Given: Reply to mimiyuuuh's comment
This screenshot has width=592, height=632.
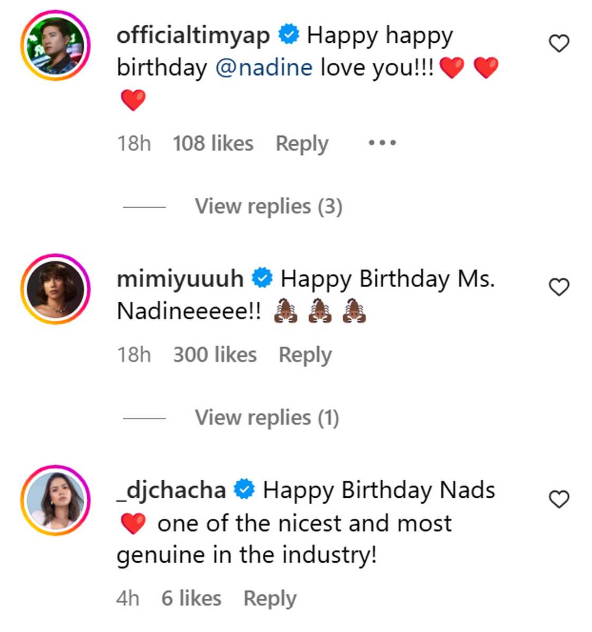Looking at the screenshot, I should [305, 355].
